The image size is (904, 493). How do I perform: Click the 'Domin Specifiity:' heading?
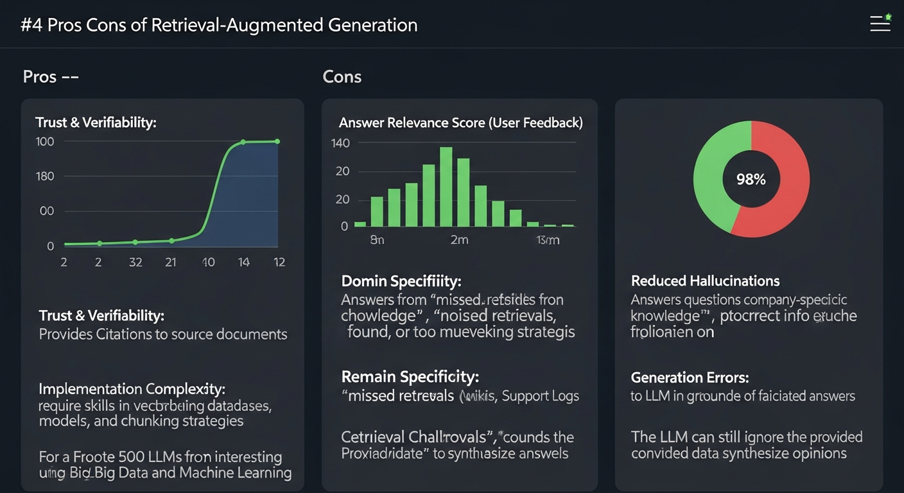[401, 281]
